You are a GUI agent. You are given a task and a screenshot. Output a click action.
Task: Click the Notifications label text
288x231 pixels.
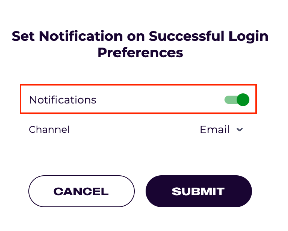pos(63,100)
